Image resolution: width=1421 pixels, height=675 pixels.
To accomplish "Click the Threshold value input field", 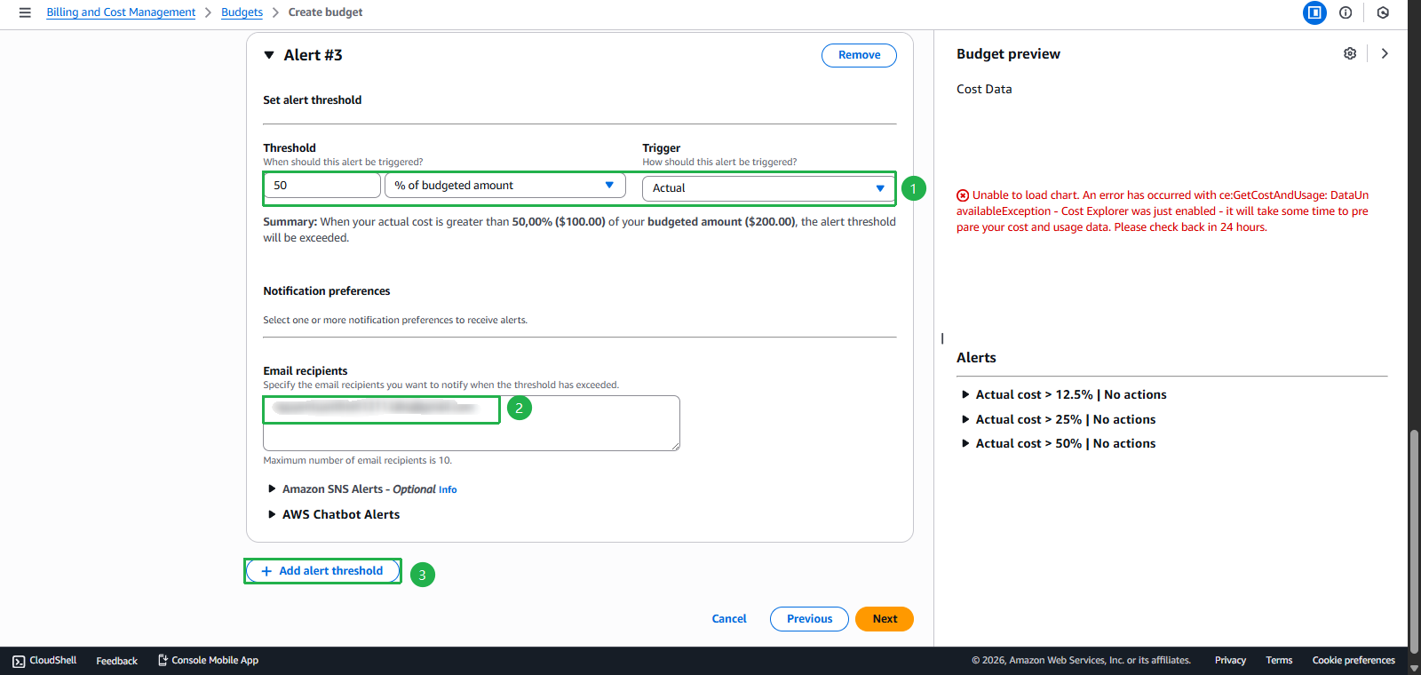I will click(x=322, y=186).
